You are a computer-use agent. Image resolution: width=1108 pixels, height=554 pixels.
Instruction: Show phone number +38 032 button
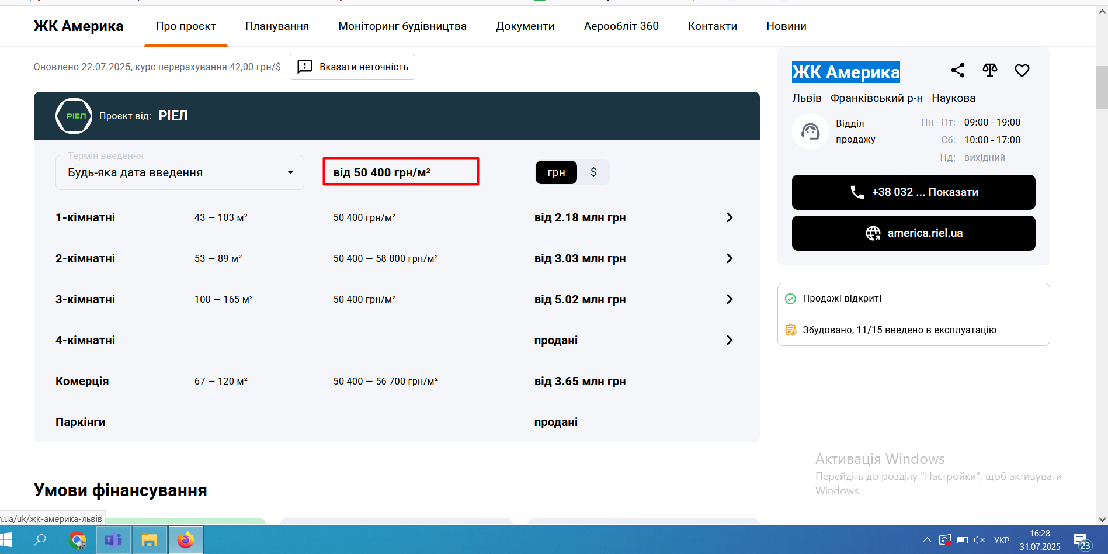coord(914,192)
